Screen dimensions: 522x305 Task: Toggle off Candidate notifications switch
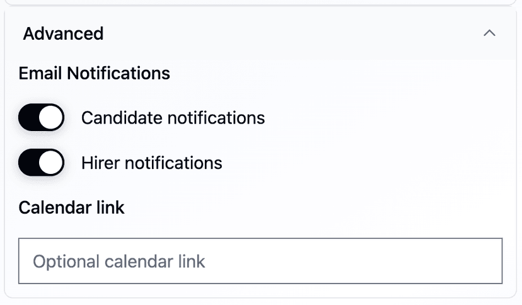tap(41, 118)
